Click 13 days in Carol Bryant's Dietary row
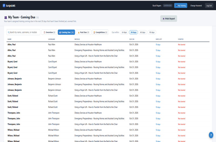Viewport: 216px width, 142px height. click(158, 62)
